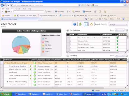Expand the Top PSGs section
The height and width of the screenshot is (96, 129).
point(68,56)
